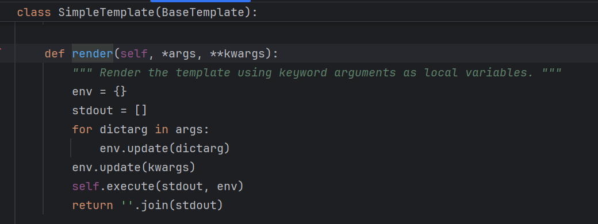Click the overrides gutter icon beside def render
Screen dimensions: 598x224
coord(1,49)
